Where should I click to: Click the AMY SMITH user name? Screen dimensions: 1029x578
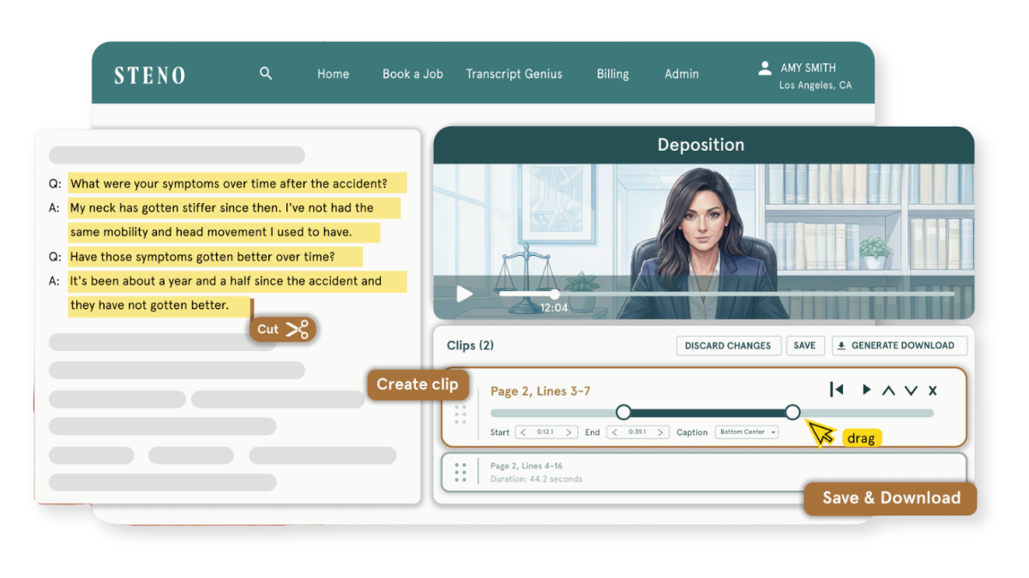click(x=808, y=69)
